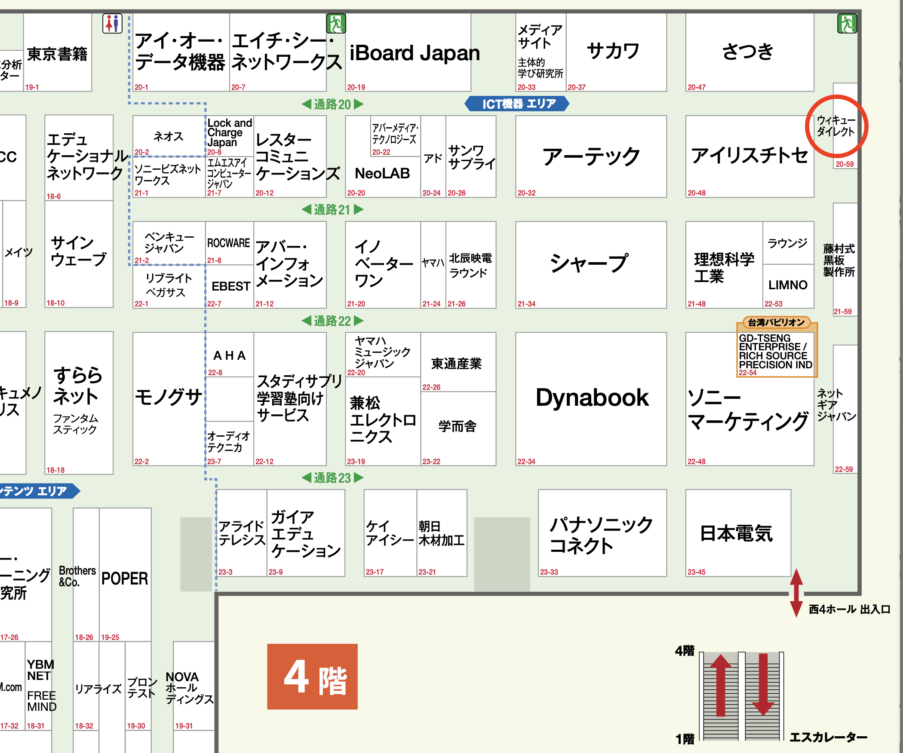Click the 通路22 aisle marker

tap(332, 321)
